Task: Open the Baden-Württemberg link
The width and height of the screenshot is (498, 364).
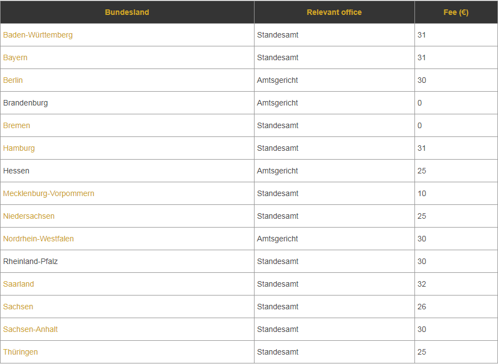Action: pyautogui.click(x=38, y=35)
